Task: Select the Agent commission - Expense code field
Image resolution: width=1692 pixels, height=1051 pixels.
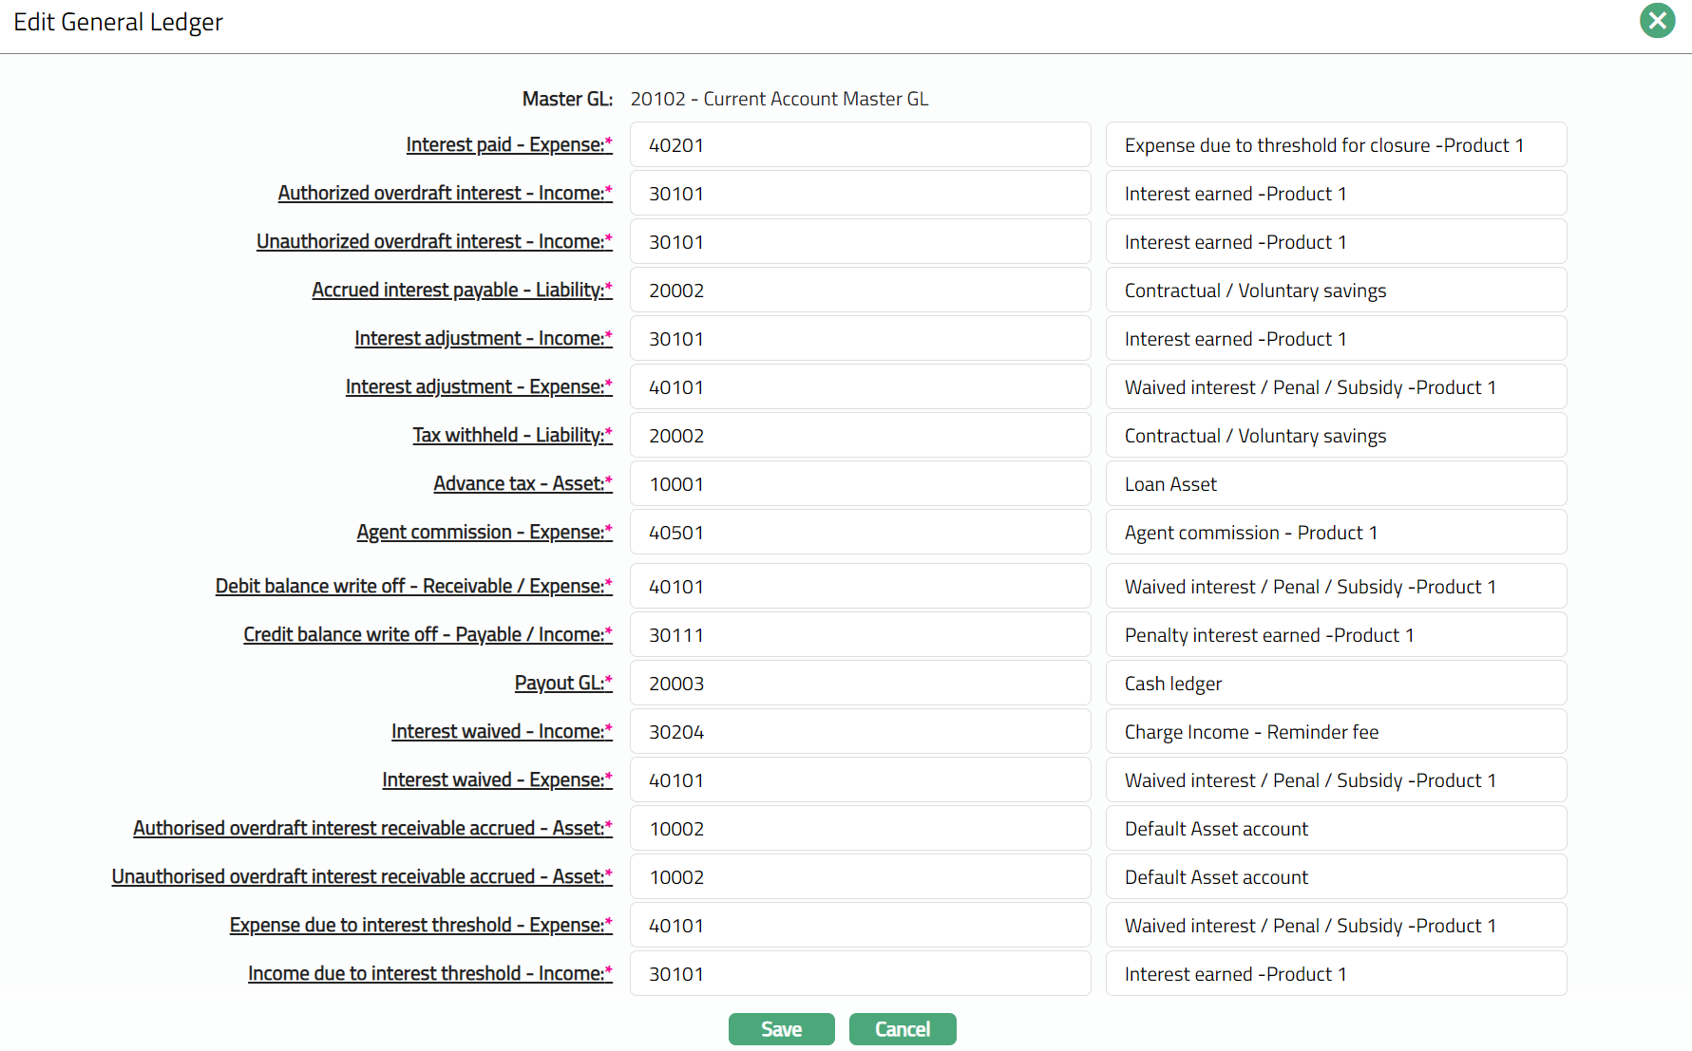Action: click(x=860, y=533)
